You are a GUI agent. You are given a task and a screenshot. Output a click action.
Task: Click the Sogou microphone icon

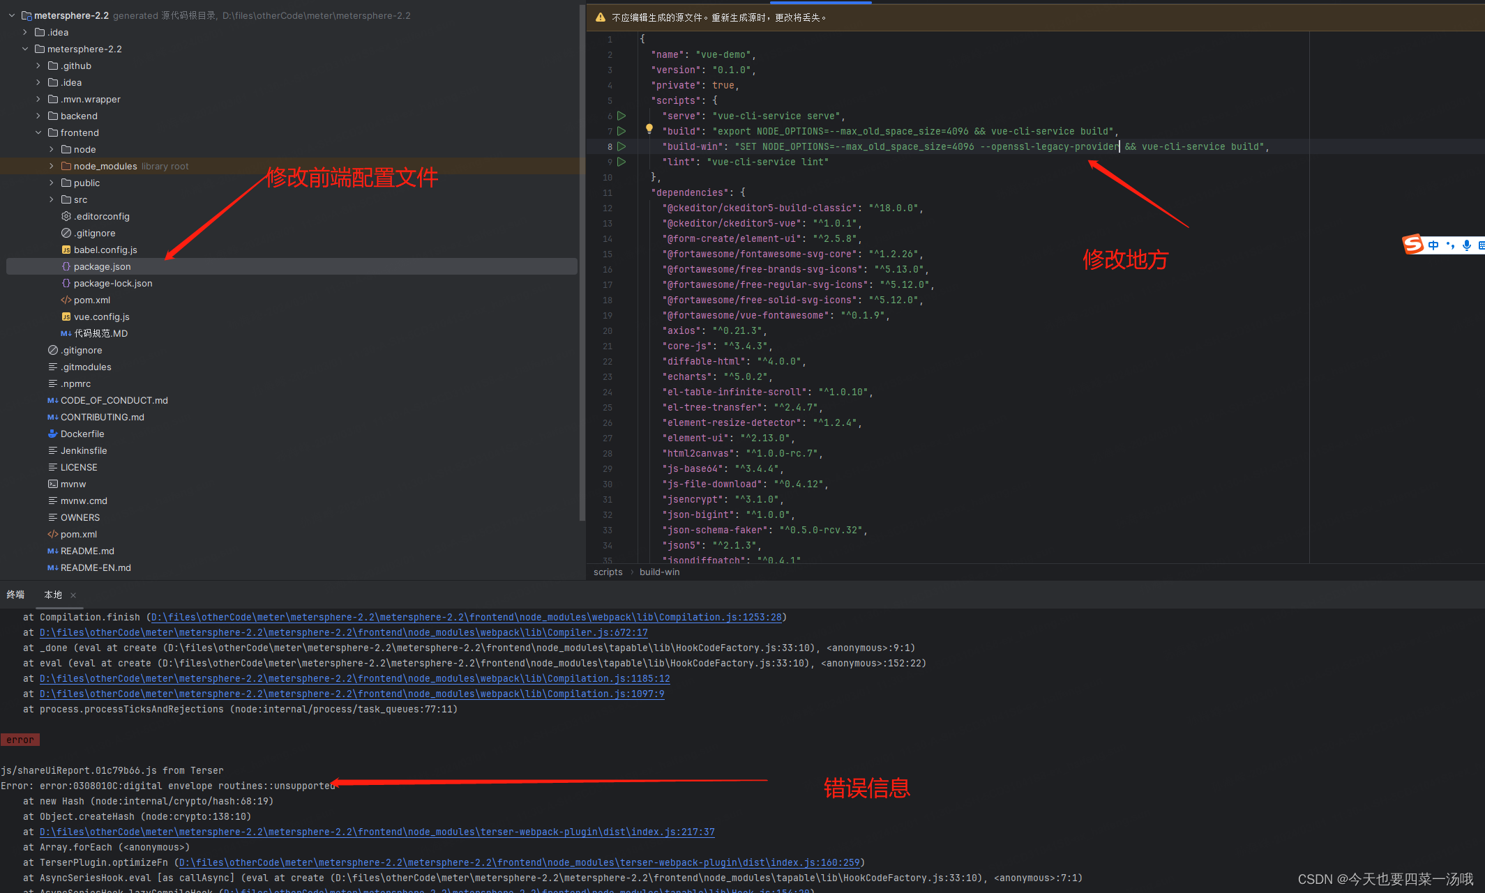pyautogui.click(x=1467, y=245)
